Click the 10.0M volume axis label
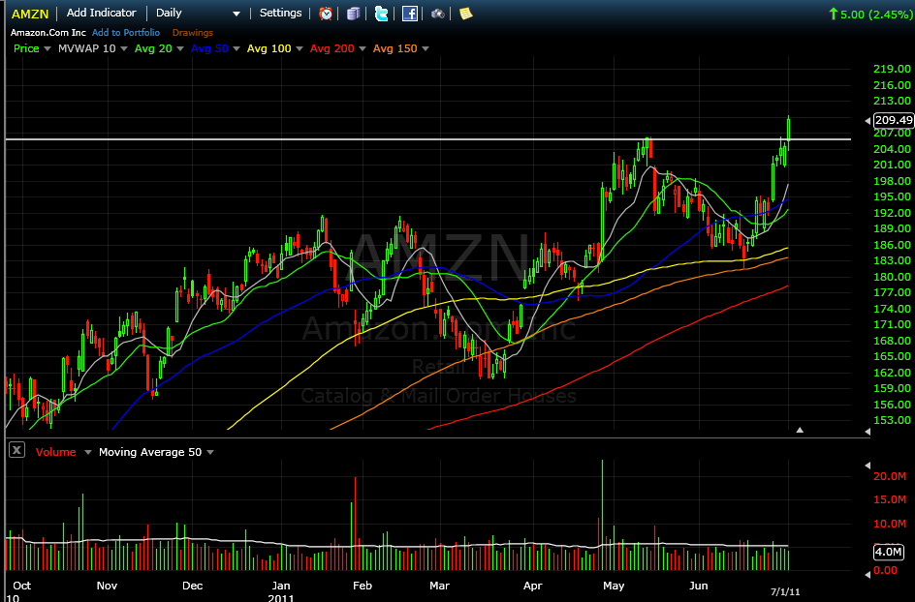 pos(890,524)
